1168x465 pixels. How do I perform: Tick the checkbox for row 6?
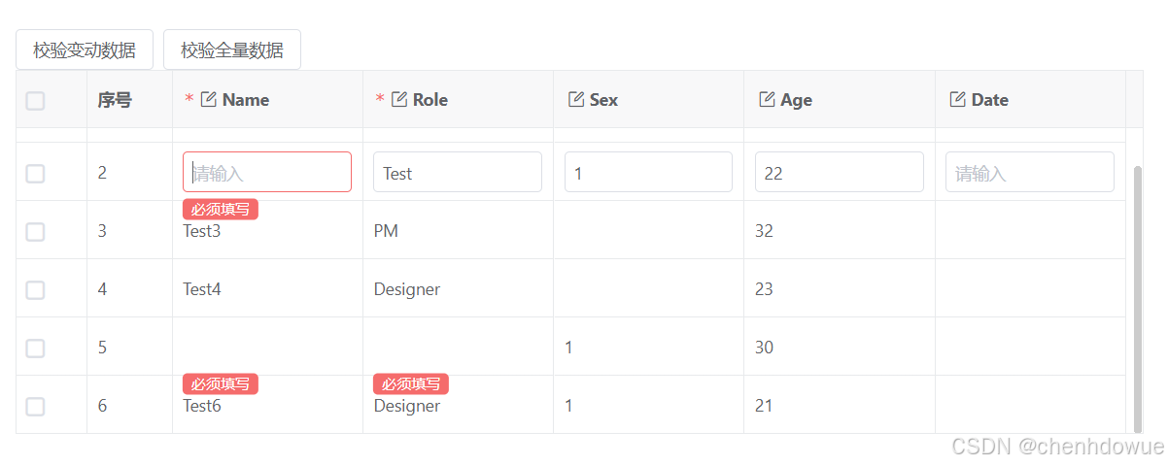tap(36, 406)
